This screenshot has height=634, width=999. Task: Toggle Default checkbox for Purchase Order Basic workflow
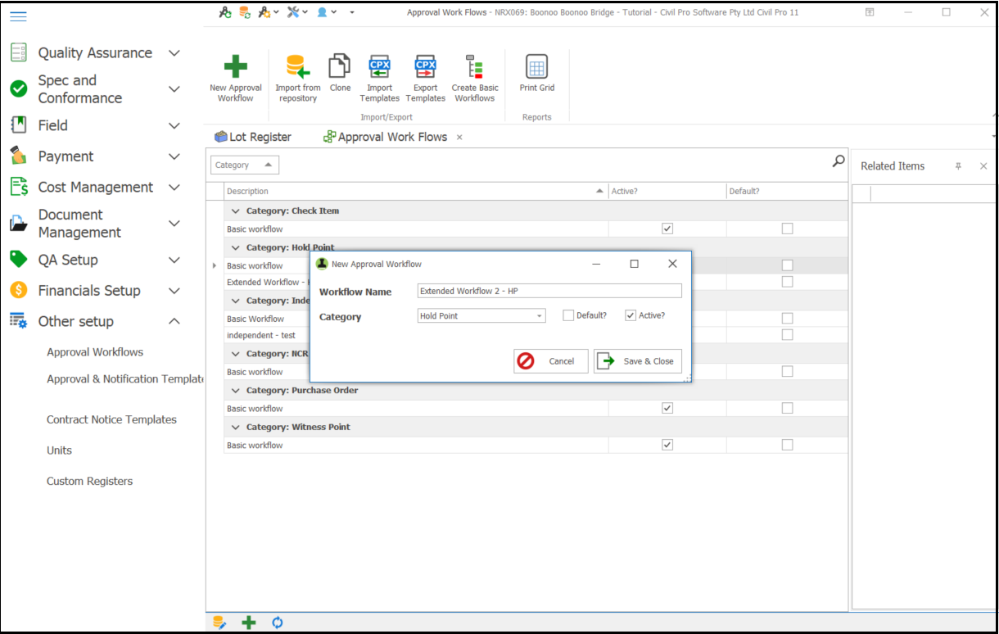pos(787,408)
